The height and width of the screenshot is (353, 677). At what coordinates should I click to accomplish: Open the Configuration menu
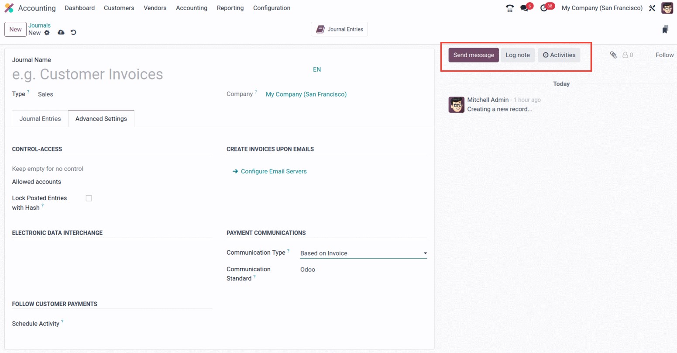[x=271, y=8]
